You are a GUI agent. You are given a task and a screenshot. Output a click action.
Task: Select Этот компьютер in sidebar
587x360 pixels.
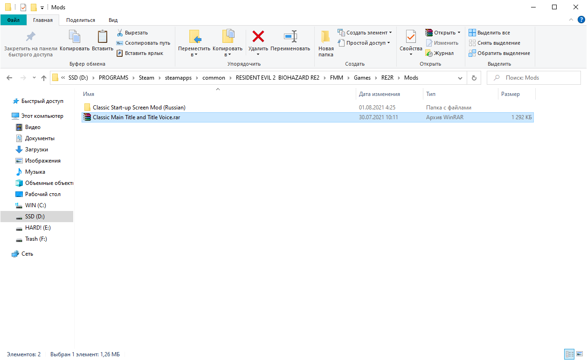coord(37,116)
